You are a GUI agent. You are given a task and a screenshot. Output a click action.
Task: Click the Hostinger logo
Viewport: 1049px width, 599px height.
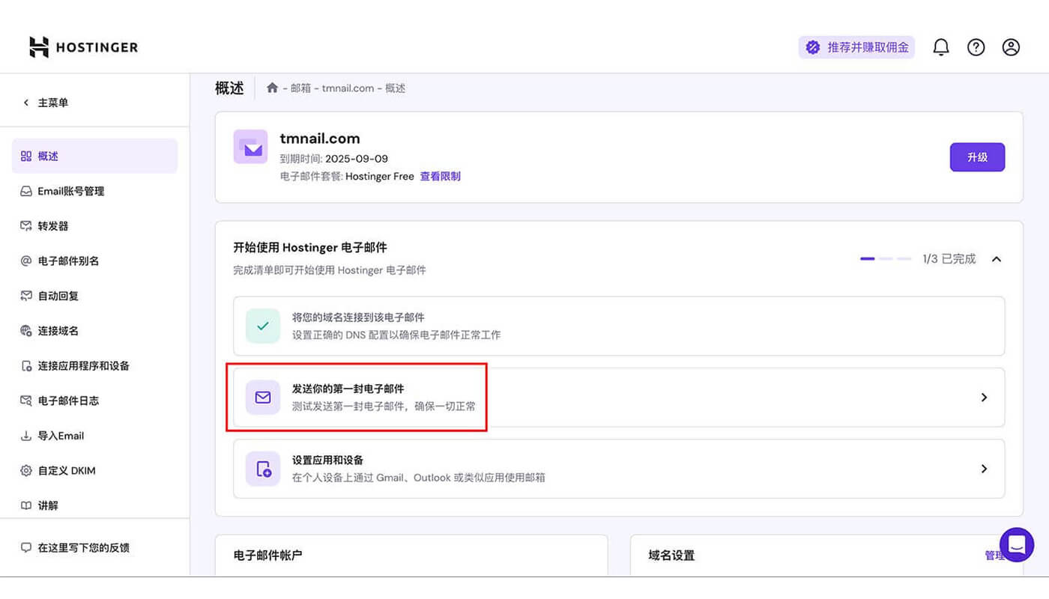point(83,47)
